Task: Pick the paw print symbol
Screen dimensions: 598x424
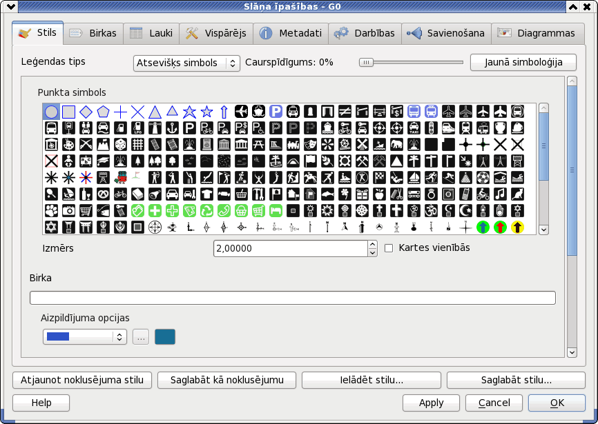Action: tap(51, 210)
